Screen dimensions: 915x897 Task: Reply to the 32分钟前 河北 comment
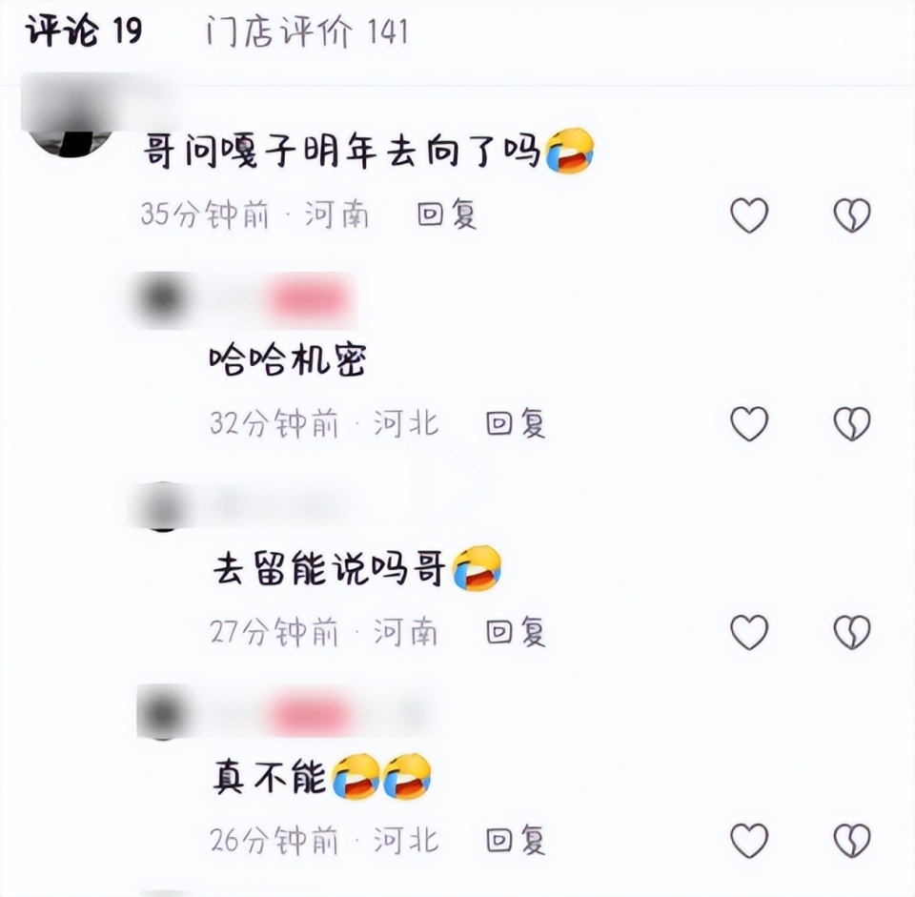pyautogui.click(x=516, y=423)
